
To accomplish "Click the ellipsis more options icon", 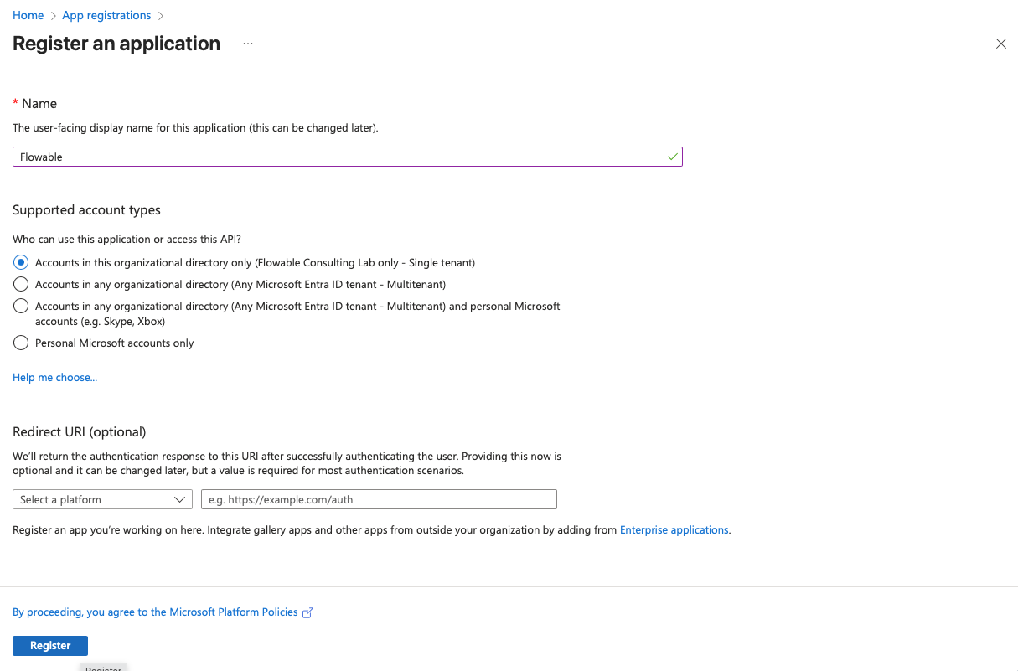I will pos(248,44).
